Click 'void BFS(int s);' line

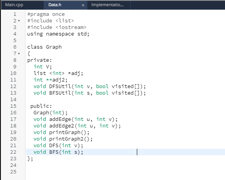pos(58,152)
